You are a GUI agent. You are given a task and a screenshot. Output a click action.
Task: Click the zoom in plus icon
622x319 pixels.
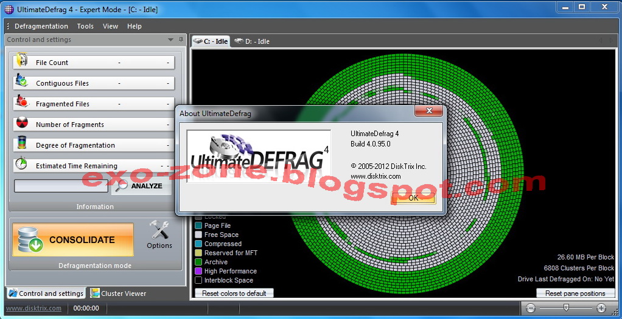coord(601,308)
